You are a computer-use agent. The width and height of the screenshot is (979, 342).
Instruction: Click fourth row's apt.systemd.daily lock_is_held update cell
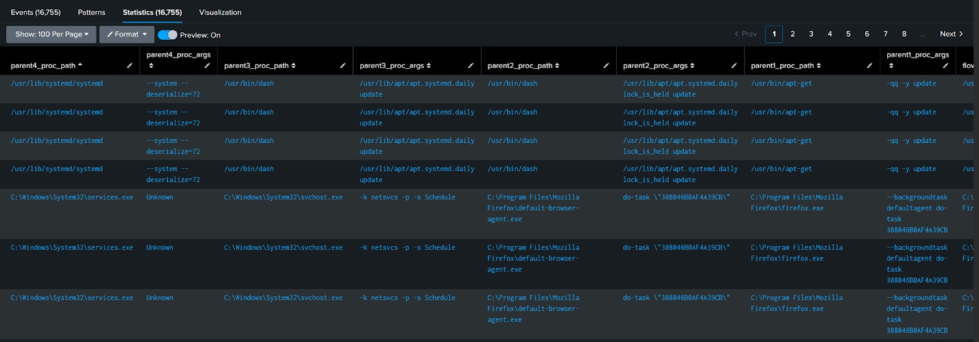click(680, 174)
